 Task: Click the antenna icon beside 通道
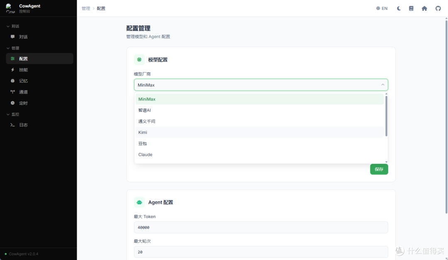click(x=12, y=92)
